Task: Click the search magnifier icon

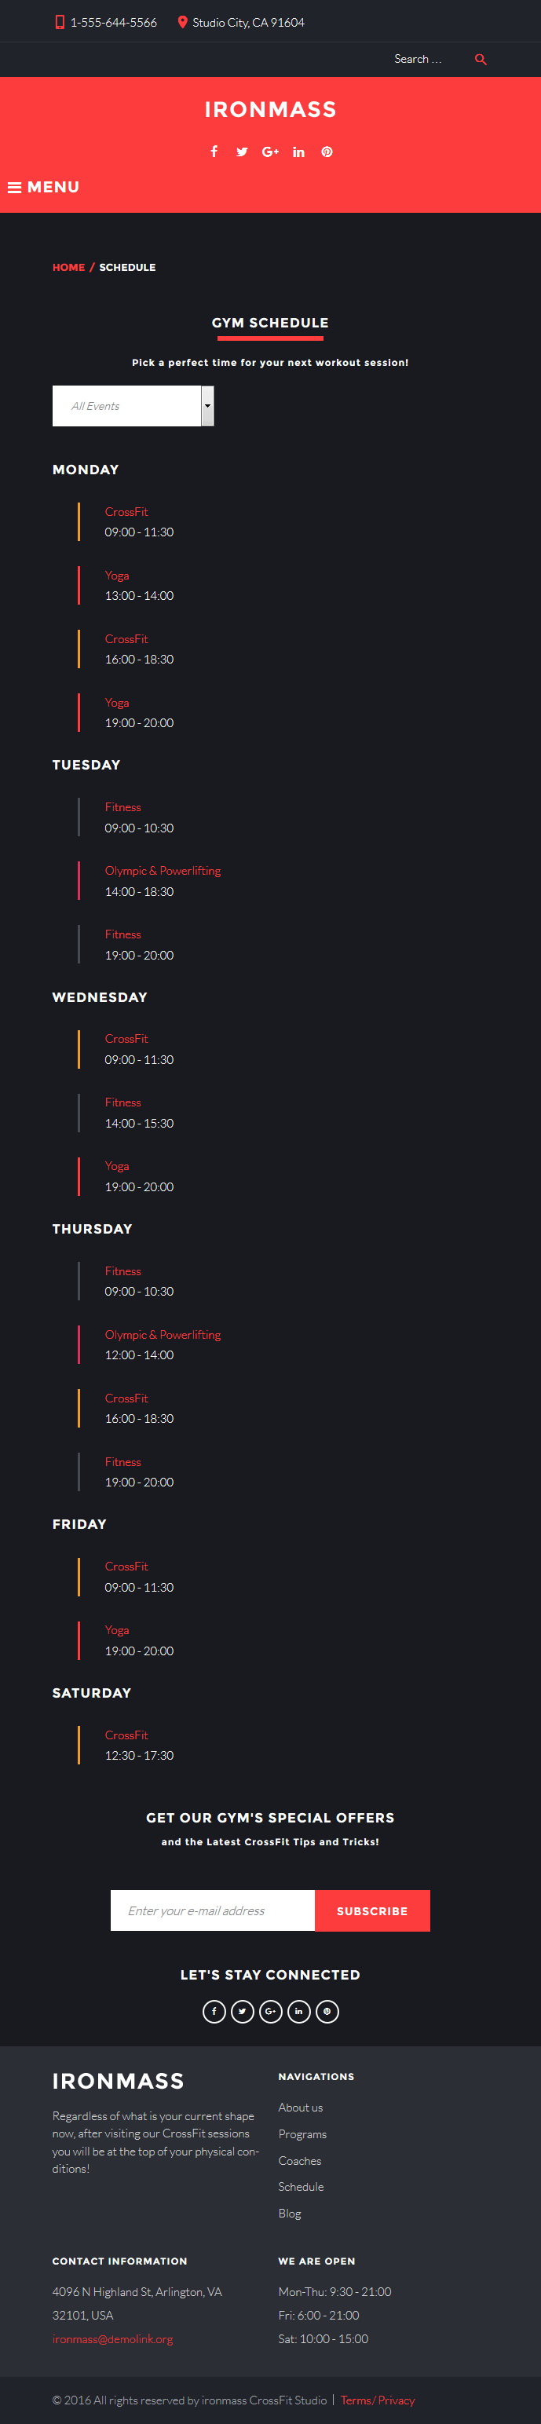Action: click(481, 59)
